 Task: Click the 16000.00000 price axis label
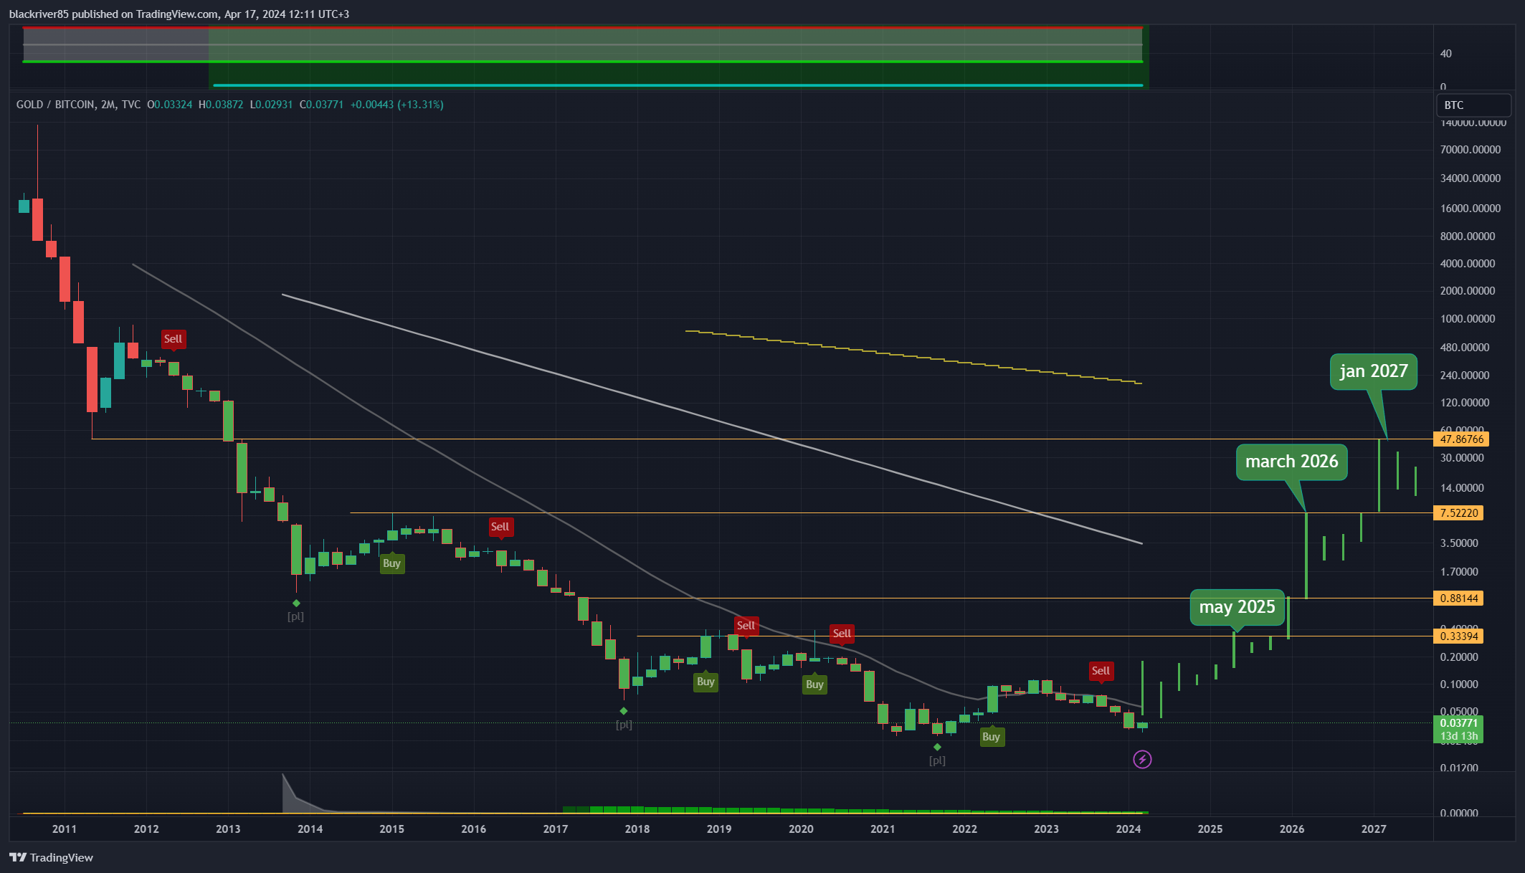tap(1471, 209)
